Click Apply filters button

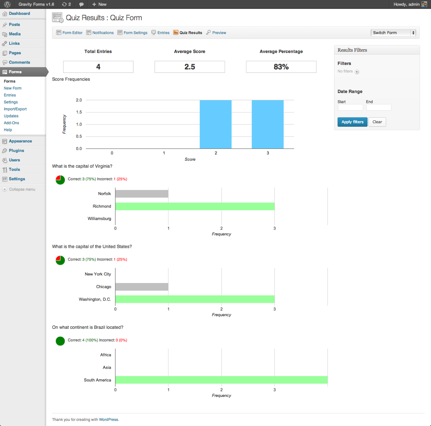point(352,122)
